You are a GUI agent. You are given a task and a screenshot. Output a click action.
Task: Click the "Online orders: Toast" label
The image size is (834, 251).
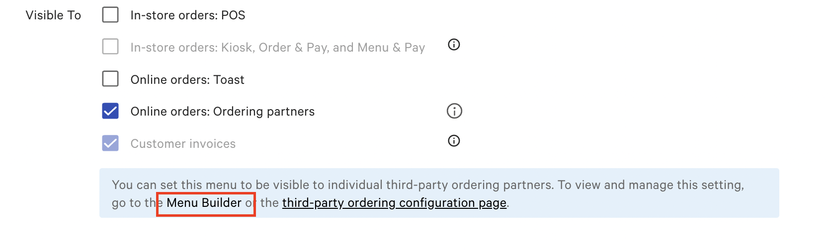tap(187, 80)
